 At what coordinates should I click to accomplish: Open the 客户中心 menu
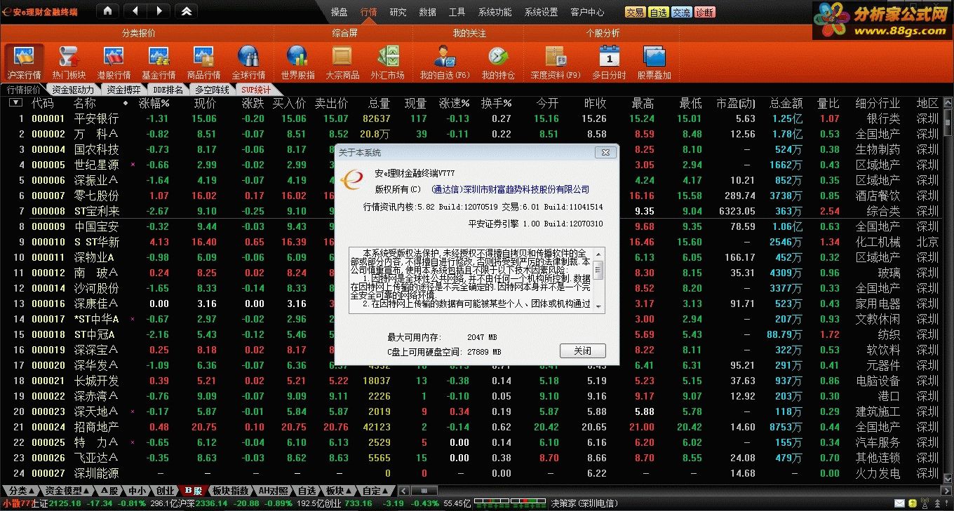click(587, 12)
